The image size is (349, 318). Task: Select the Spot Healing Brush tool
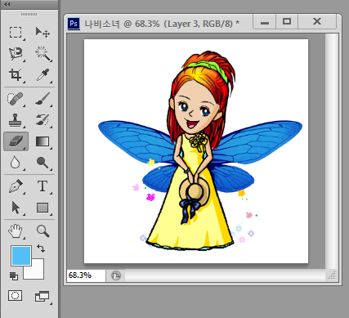pos(16,98)
